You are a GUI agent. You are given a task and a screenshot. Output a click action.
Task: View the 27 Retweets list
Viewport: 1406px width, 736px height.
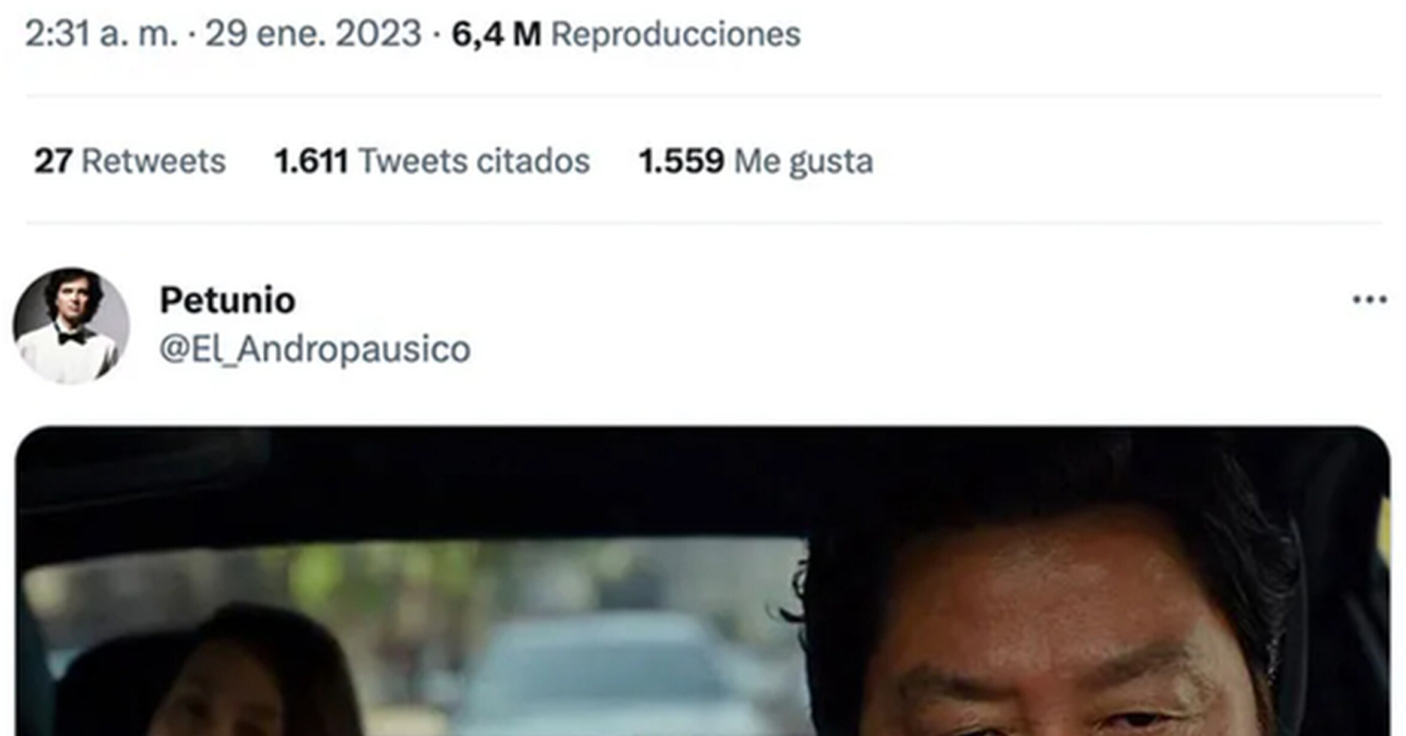point(130,161)
